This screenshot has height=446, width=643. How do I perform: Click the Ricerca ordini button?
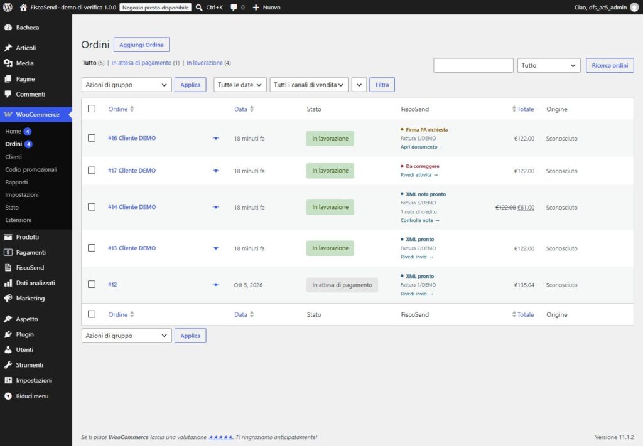[x=610, y=65]
